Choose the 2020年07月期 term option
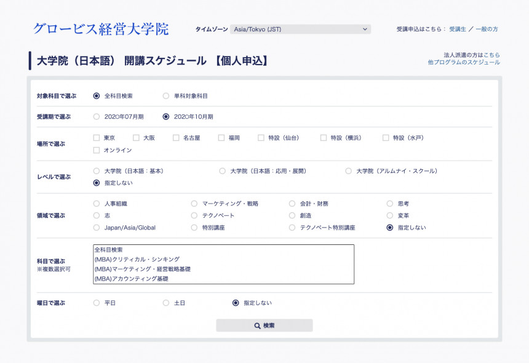The image size is (529, 363). pyautogui.click(x=97, y=116)
